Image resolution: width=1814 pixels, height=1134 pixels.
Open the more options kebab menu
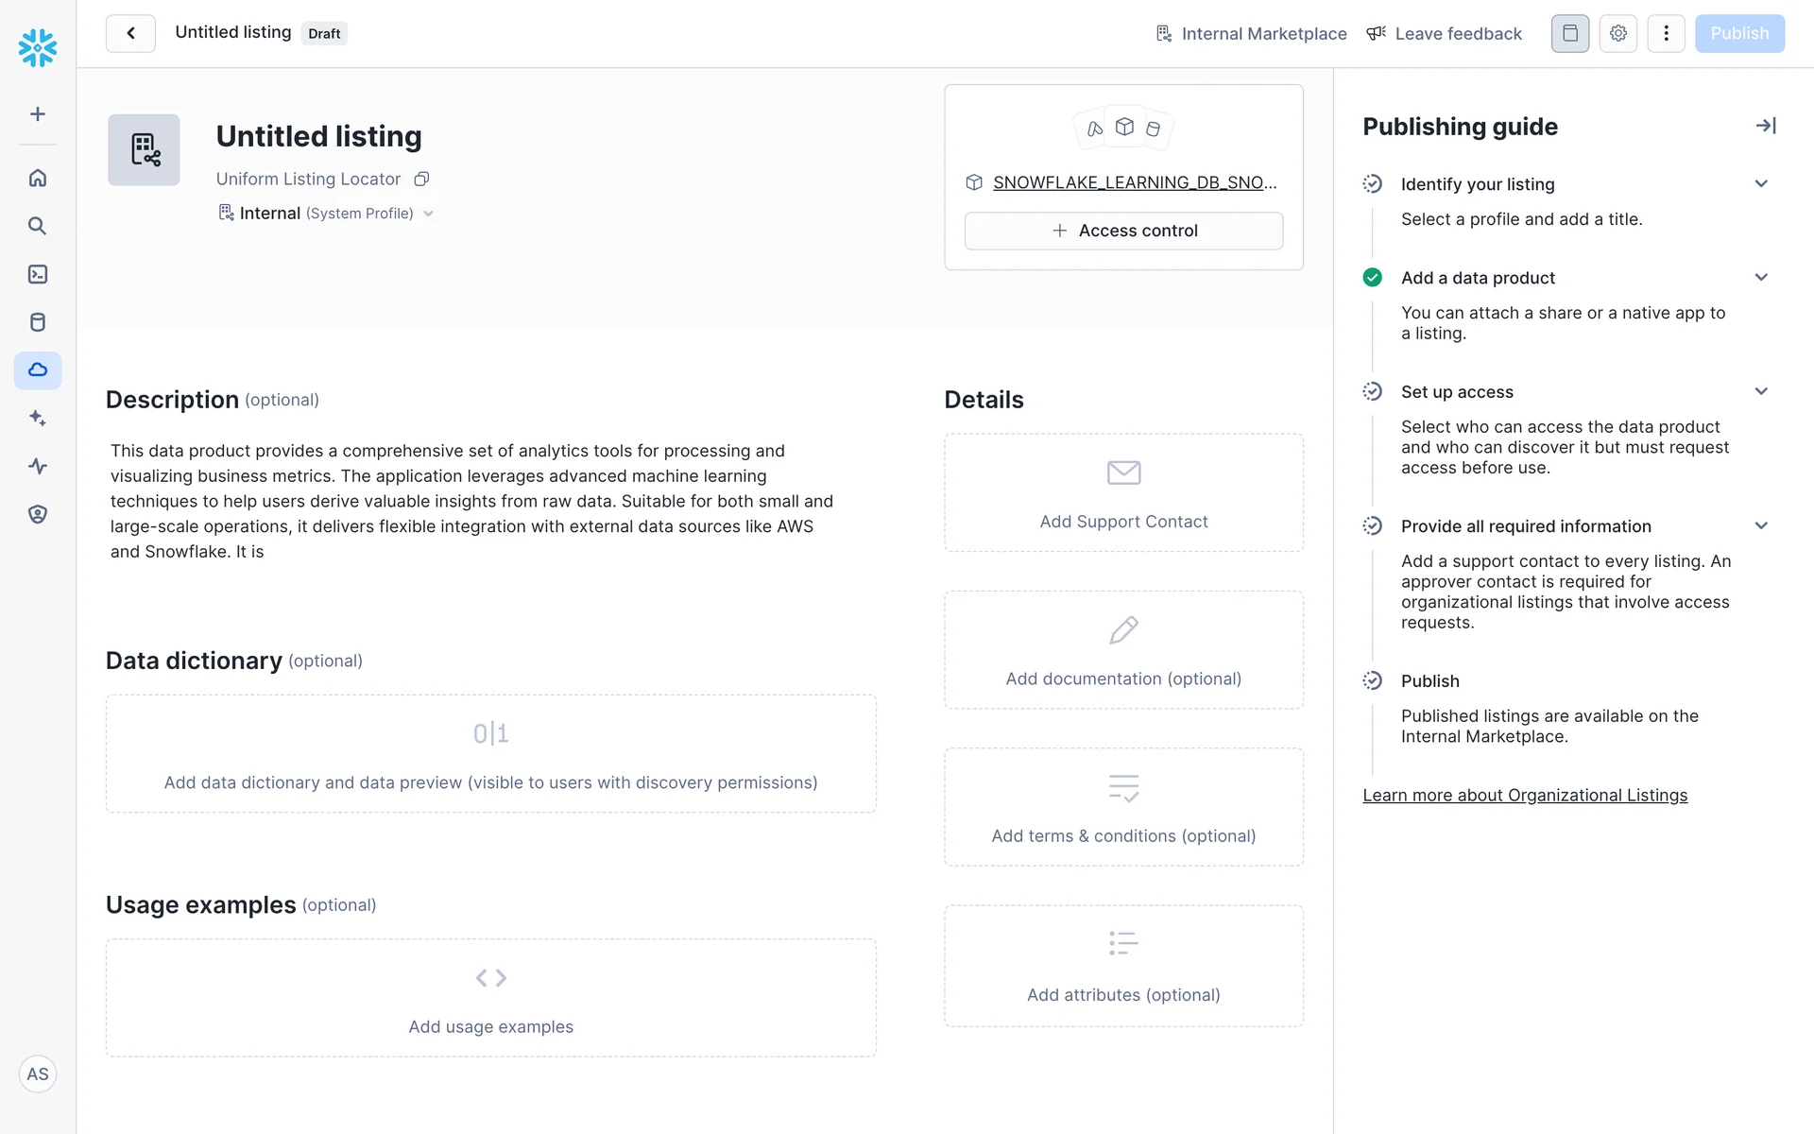coord(1666,34)
